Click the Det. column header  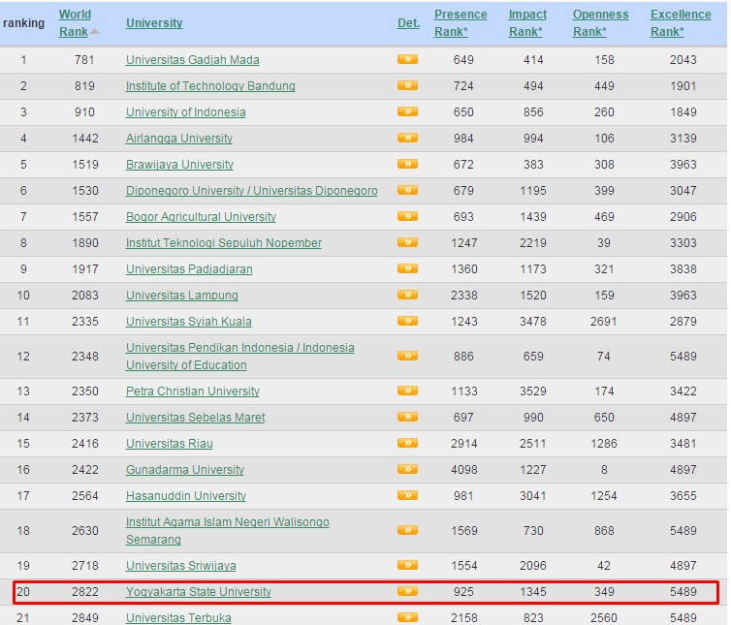click(x=408, y=23)
